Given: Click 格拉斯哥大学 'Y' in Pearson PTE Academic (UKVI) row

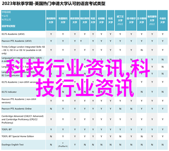Looking at the screenshot, I should [x=81, y=41].
